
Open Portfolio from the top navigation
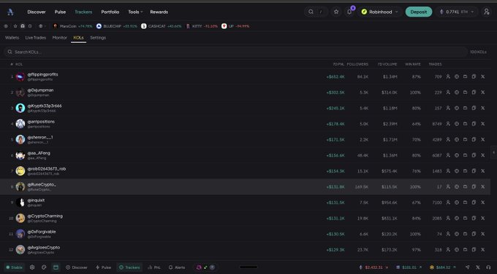[x=110, y=12]
